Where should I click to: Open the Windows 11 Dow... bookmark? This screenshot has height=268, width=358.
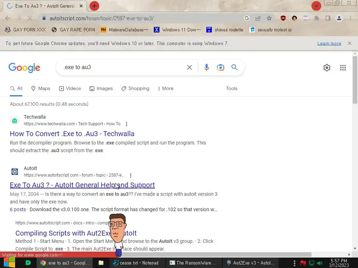coord(177,30)
